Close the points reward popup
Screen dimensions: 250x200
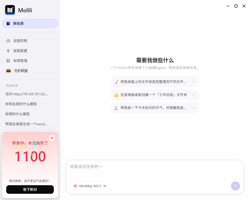tap(52, 138)
